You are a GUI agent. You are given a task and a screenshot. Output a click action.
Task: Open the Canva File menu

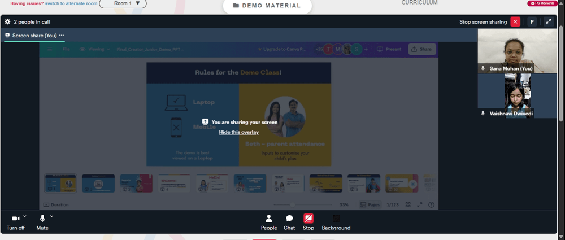pyautogui.click(x=66, y=49)
